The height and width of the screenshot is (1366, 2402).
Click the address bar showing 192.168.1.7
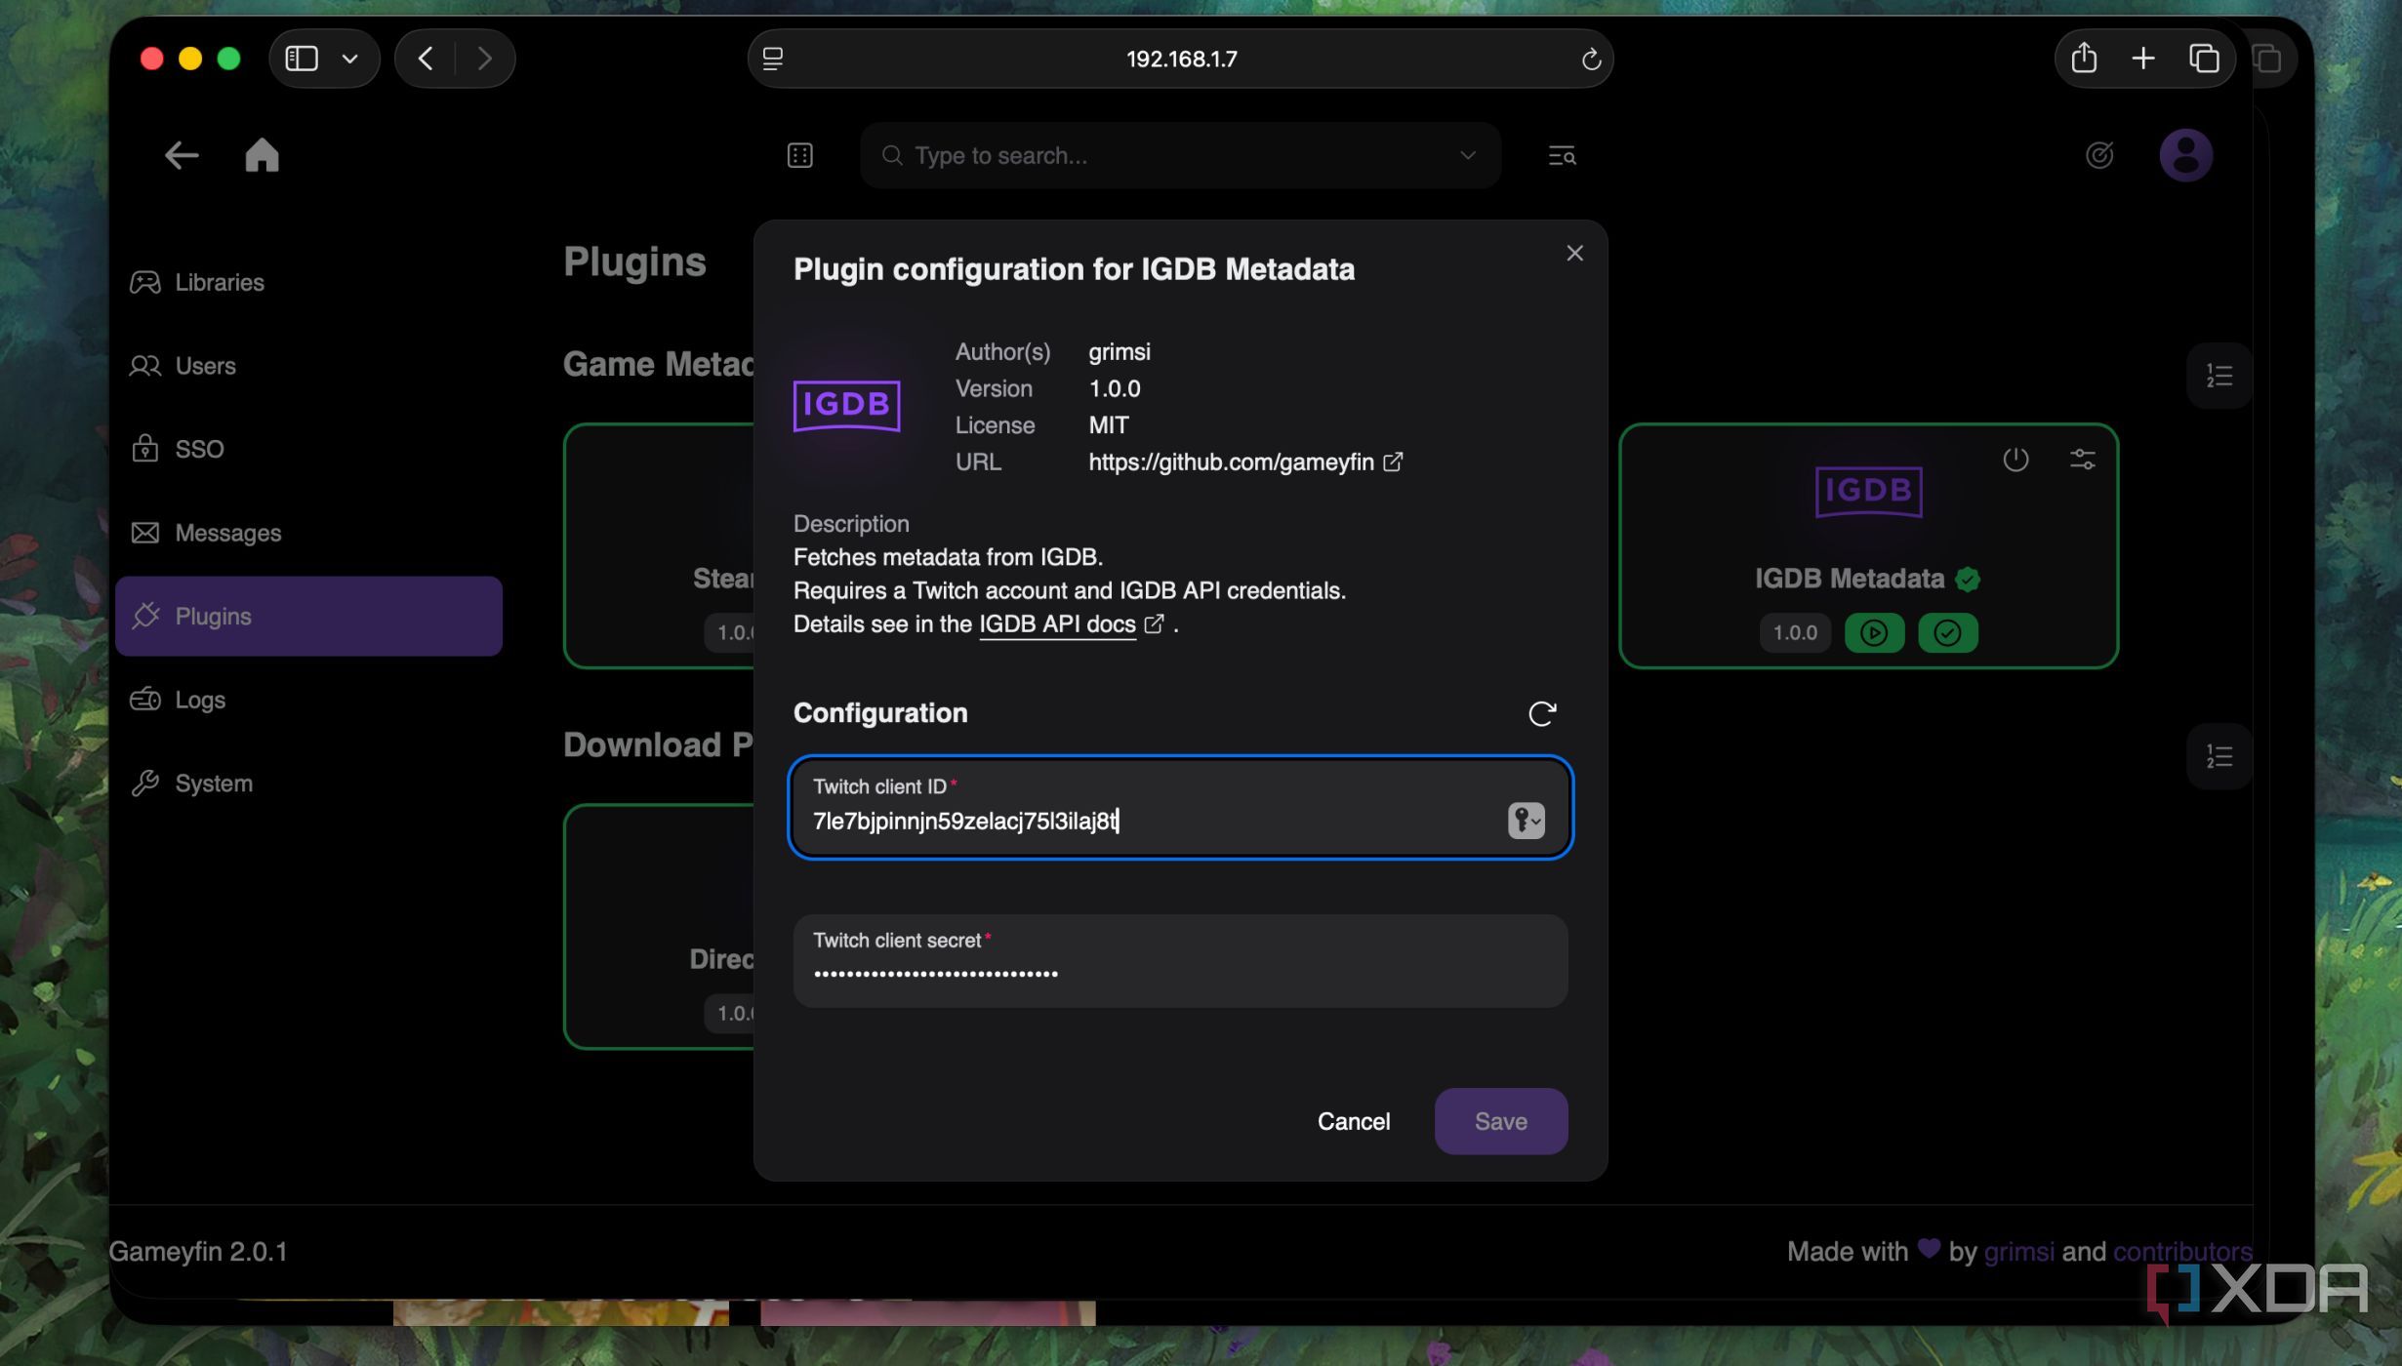coord(1180,59)
